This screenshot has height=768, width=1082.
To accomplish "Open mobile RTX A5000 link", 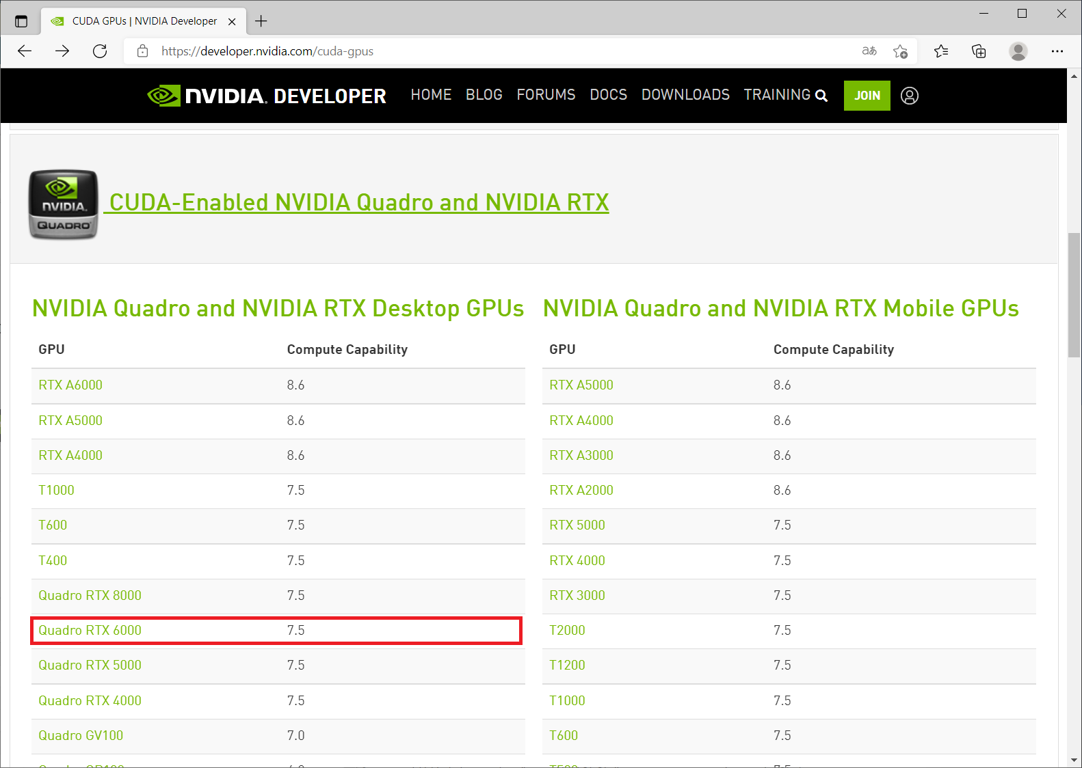I will point(581,385).
